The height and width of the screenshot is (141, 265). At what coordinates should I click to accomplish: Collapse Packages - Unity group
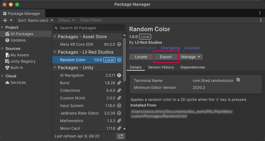(55, 68)
